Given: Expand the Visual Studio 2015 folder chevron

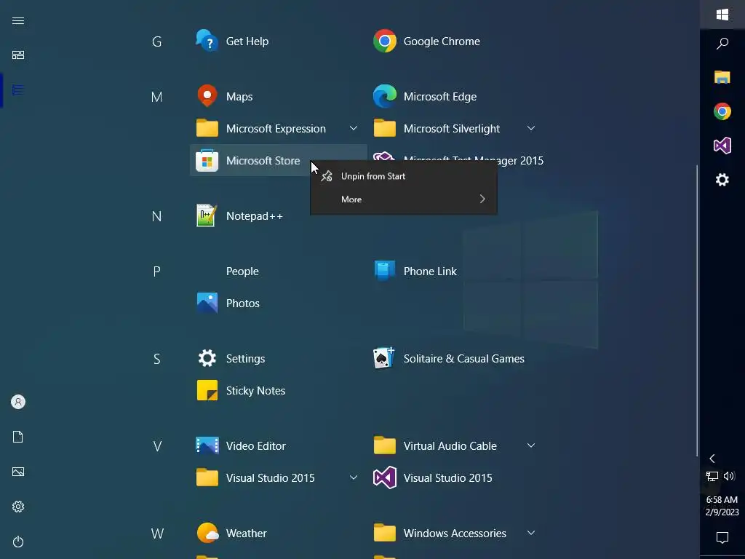Looking at the screenshot, I should point(354,477).
